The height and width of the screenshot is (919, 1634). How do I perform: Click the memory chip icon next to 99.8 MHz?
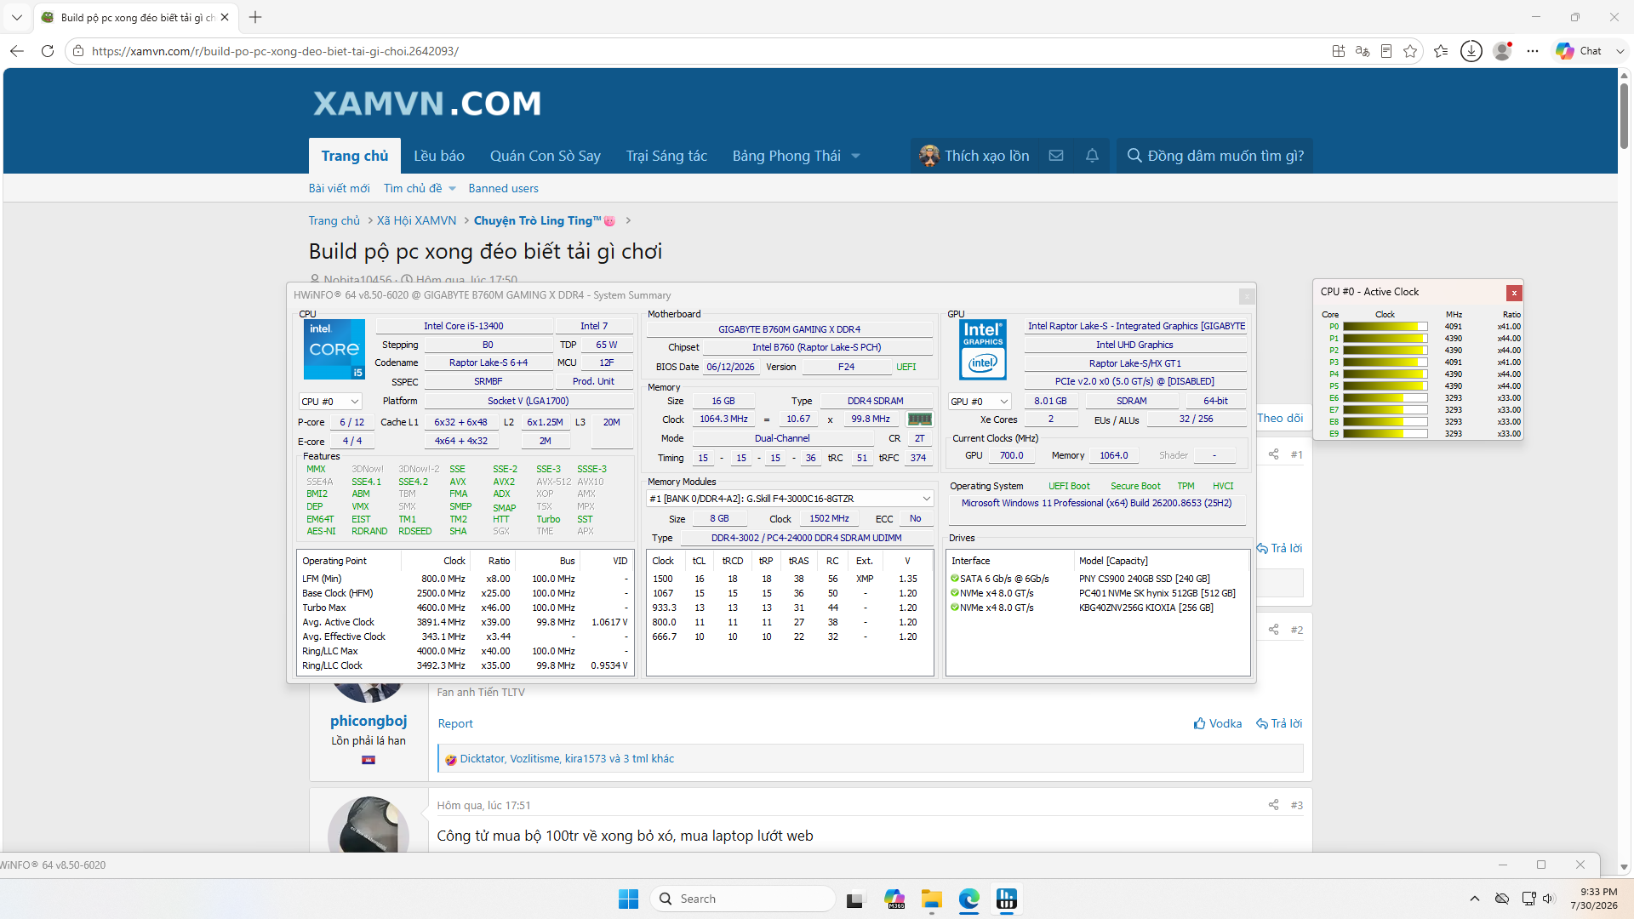coord(919,419)
